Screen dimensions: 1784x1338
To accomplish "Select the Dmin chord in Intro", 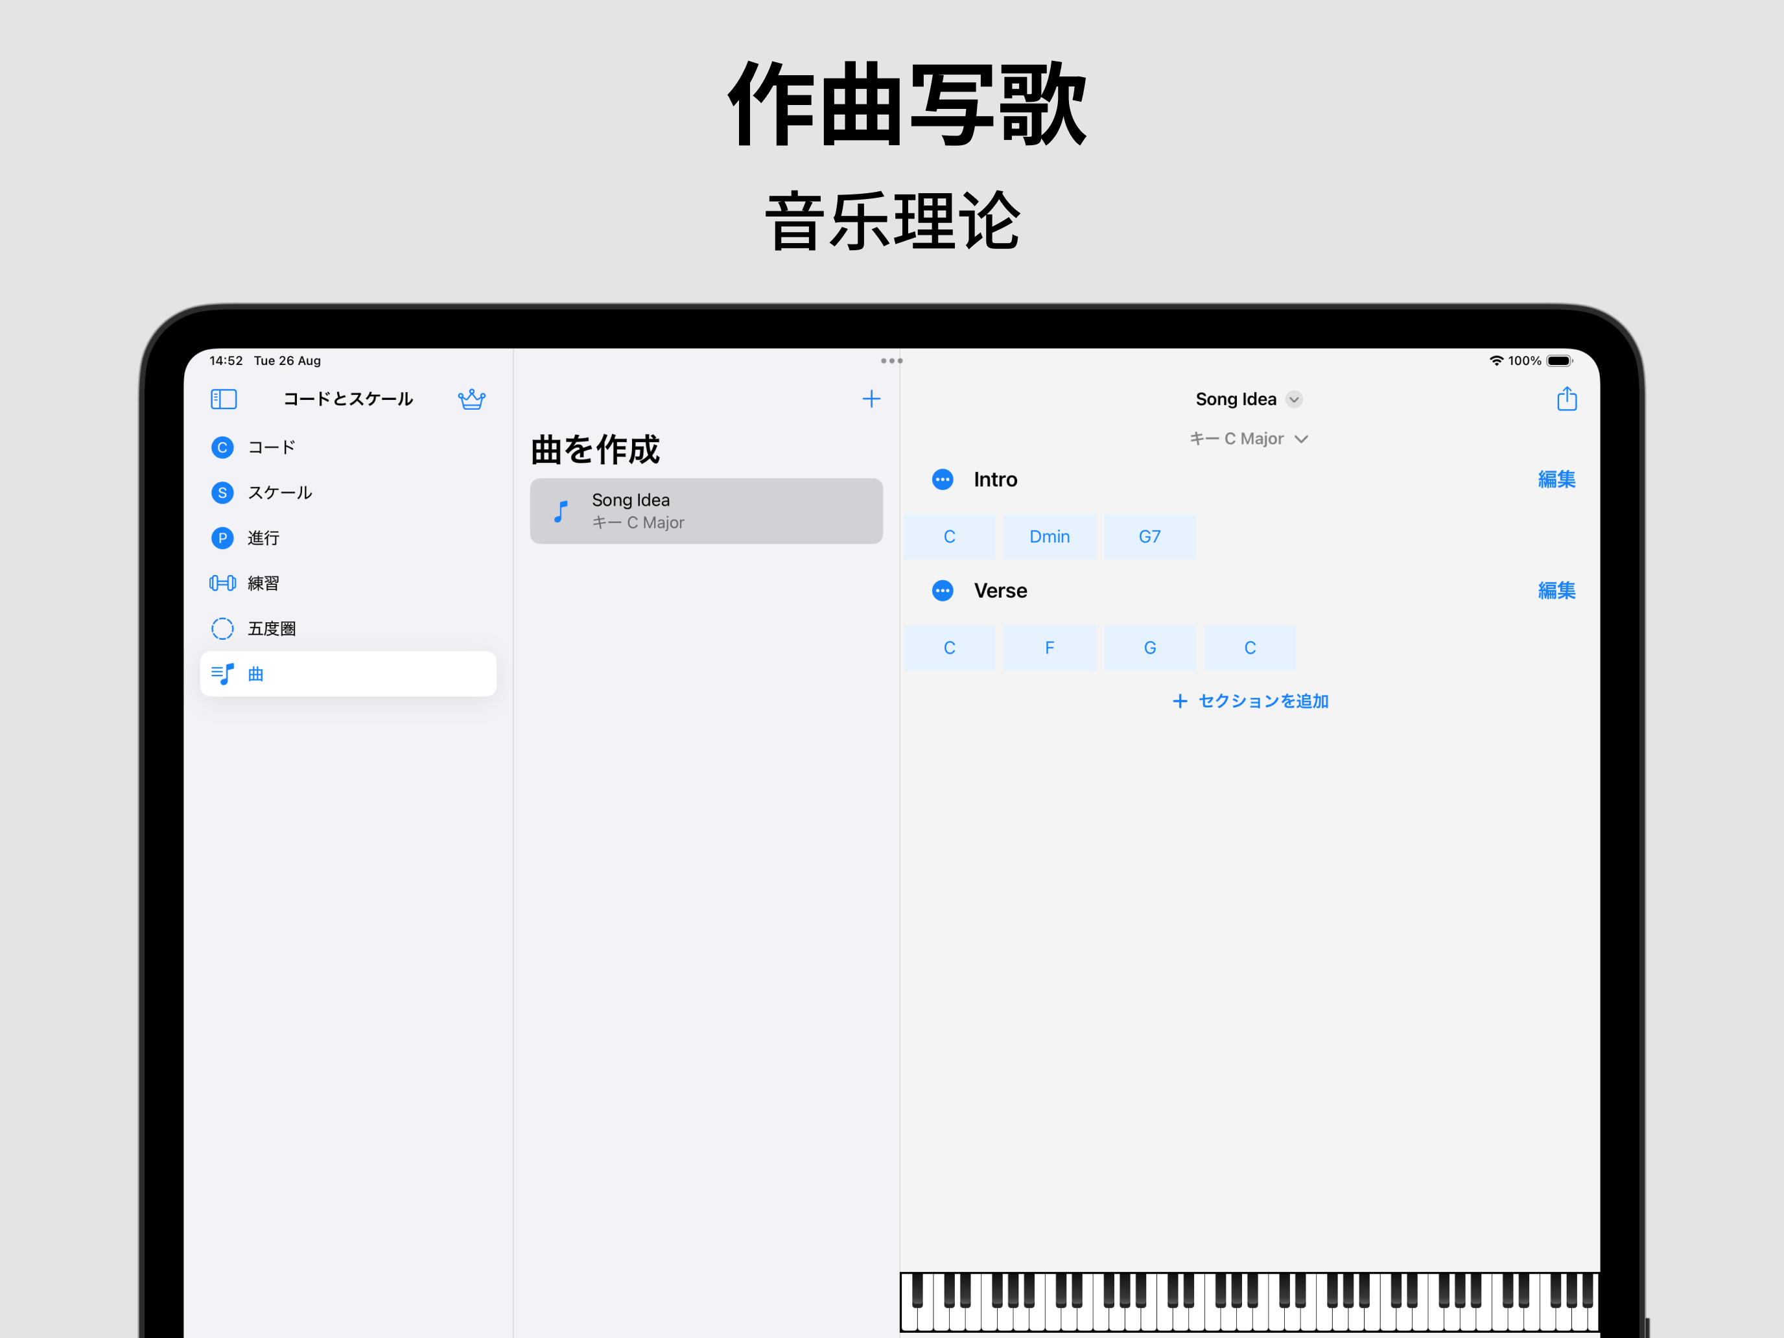I will pos(1050,537).
